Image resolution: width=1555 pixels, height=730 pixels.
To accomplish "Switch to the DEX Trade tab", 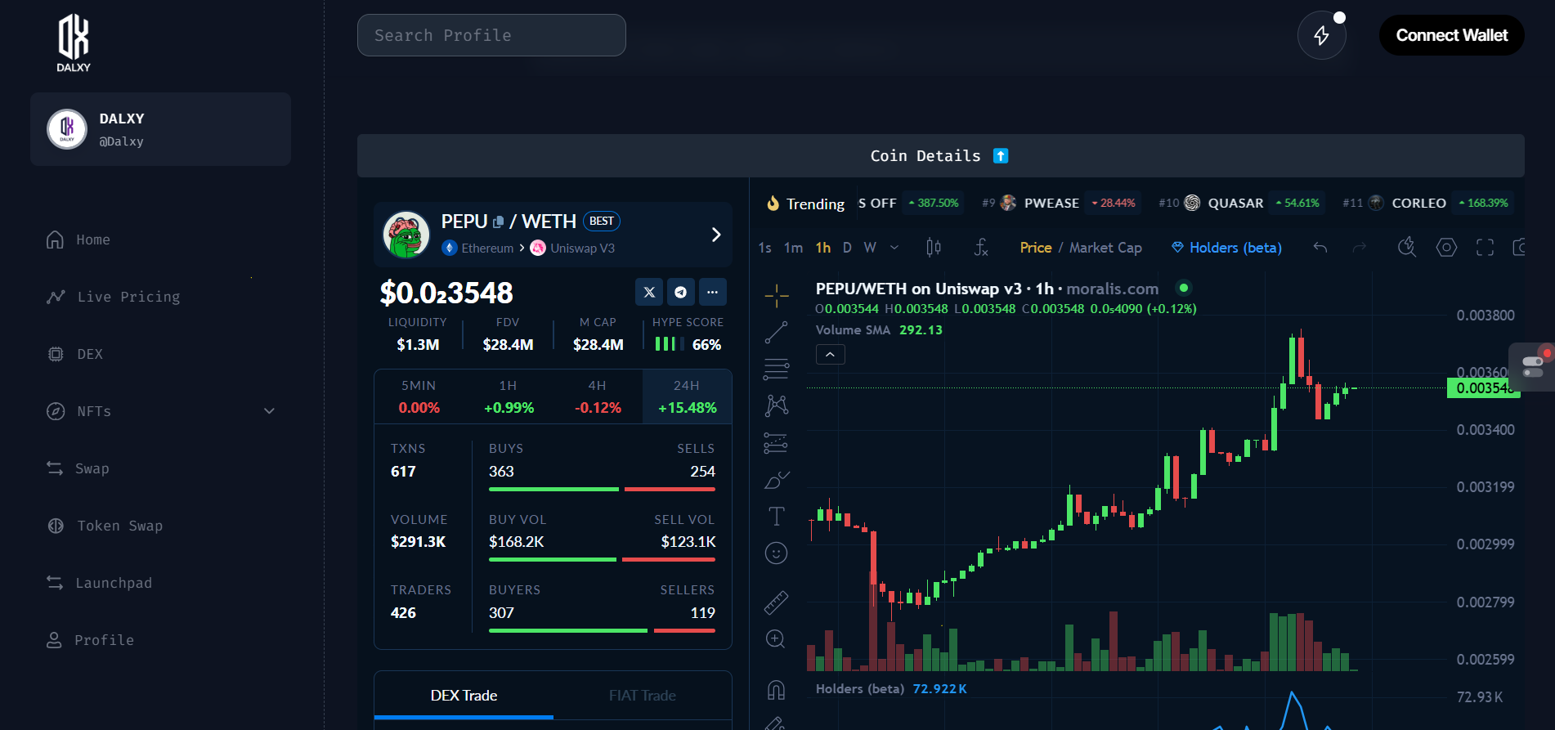I will [x=464, y=696].
